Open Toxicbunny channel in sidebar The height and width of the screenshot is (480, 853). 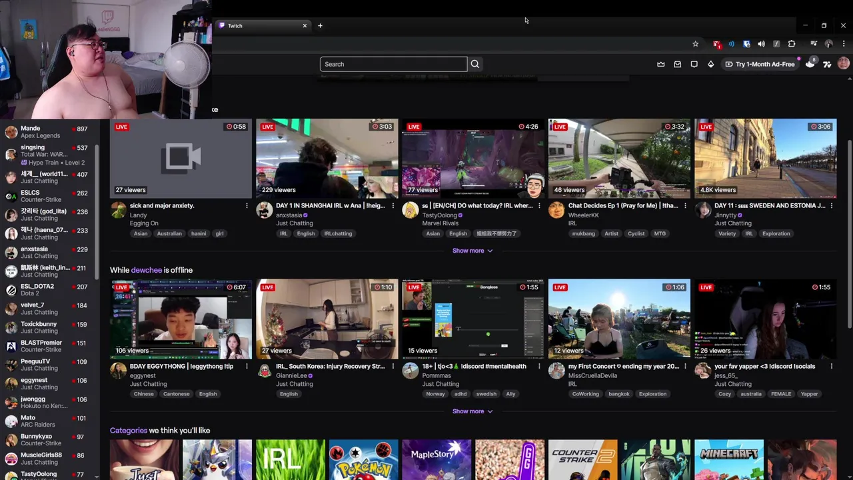tap(48, 327)
